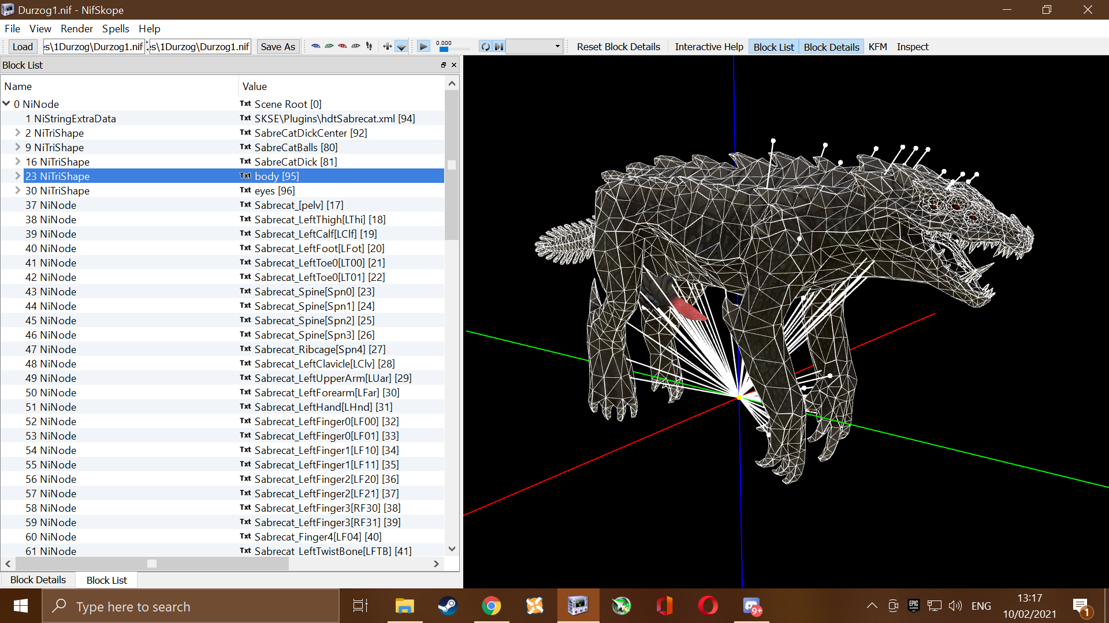
Task: Switch to the Block Details bottom tab
Action: click(38, 580)
